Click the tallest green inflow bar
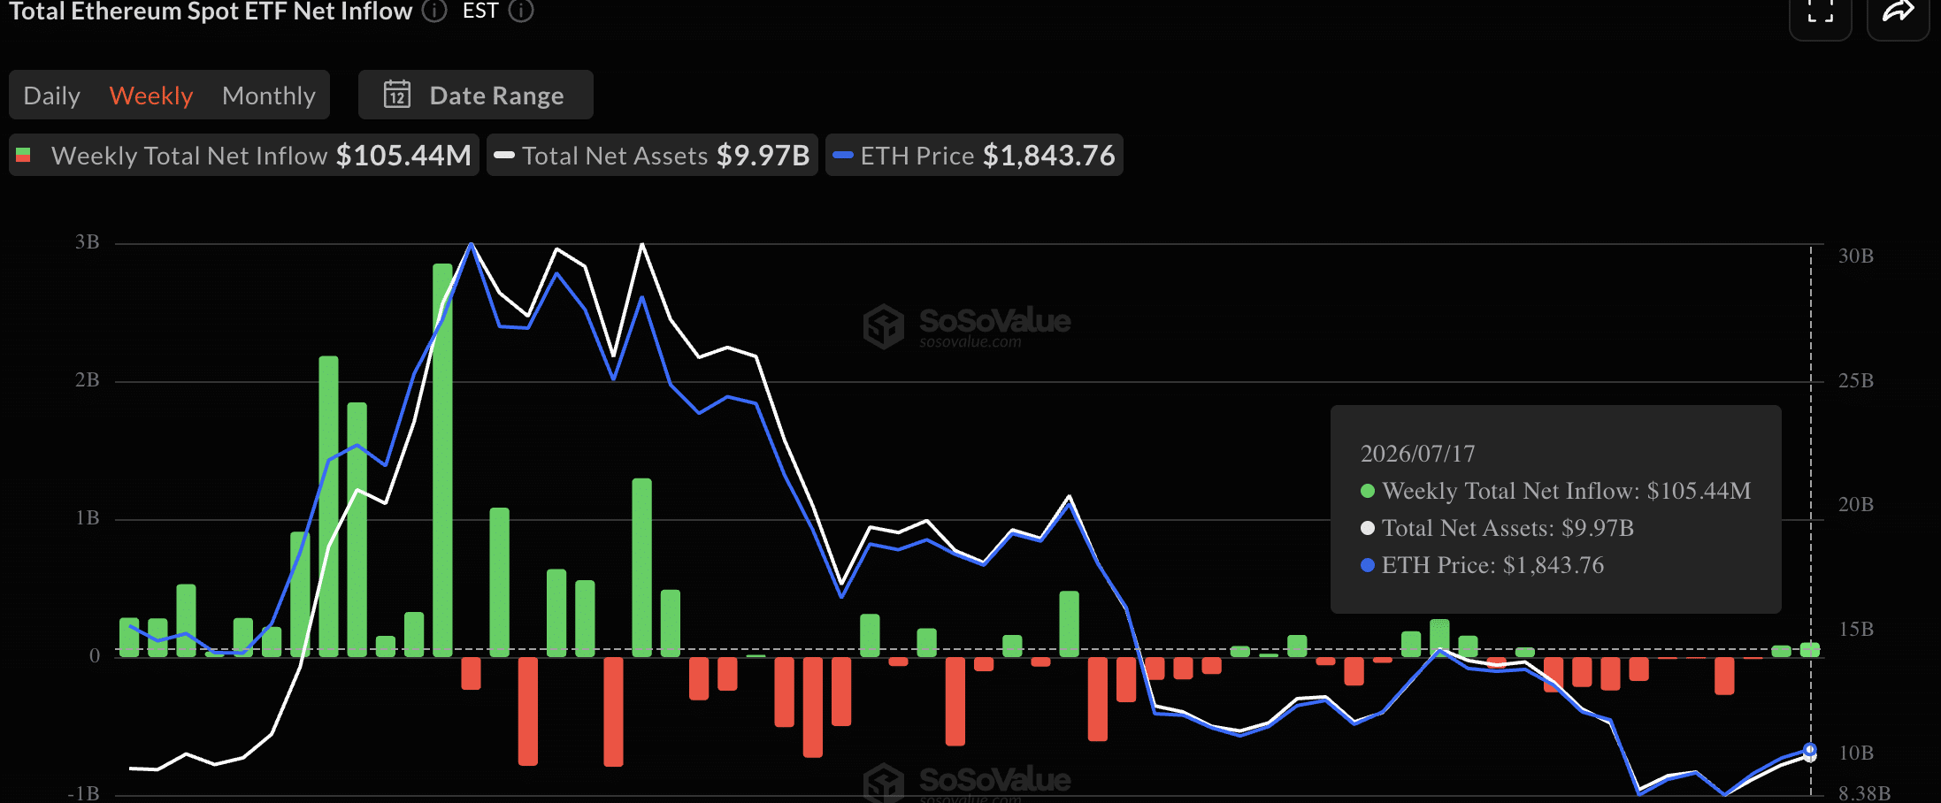Image resolution: width=1941 pixels, height=803 pixels. coord(442,460)
